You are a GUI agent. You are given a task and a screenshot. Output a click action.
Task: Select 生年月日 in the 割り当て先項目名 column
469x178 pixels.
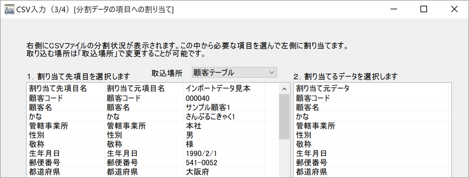point(44,153)
